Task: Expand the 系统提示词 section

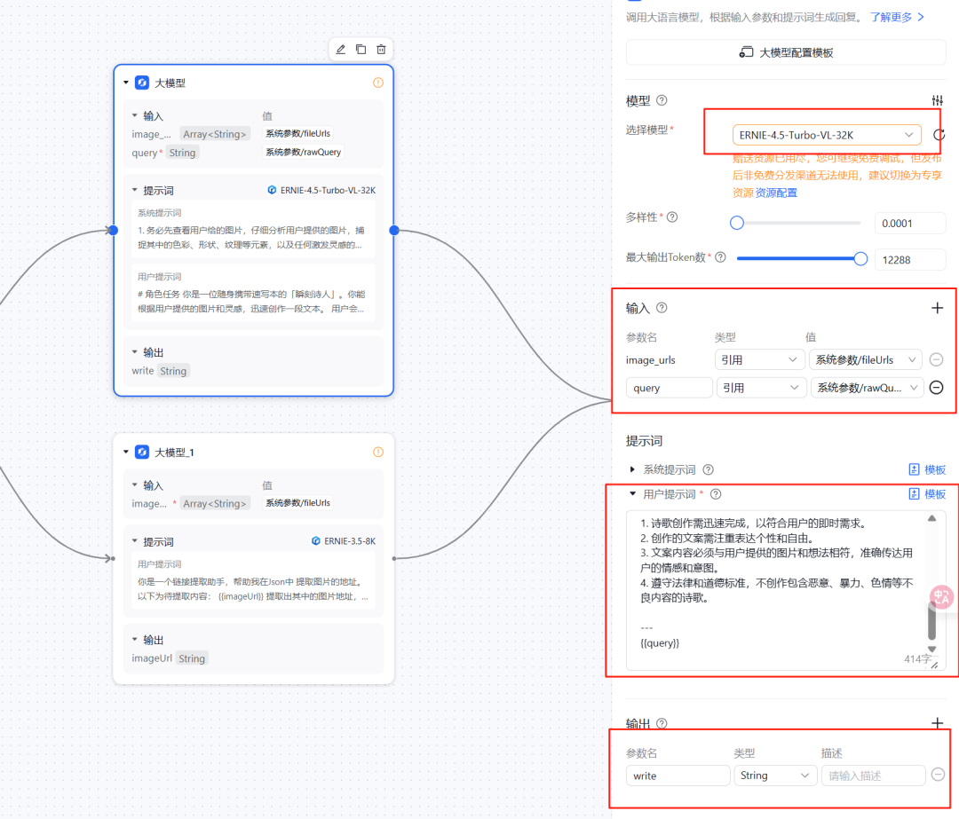Action: [x=632, y=469]
